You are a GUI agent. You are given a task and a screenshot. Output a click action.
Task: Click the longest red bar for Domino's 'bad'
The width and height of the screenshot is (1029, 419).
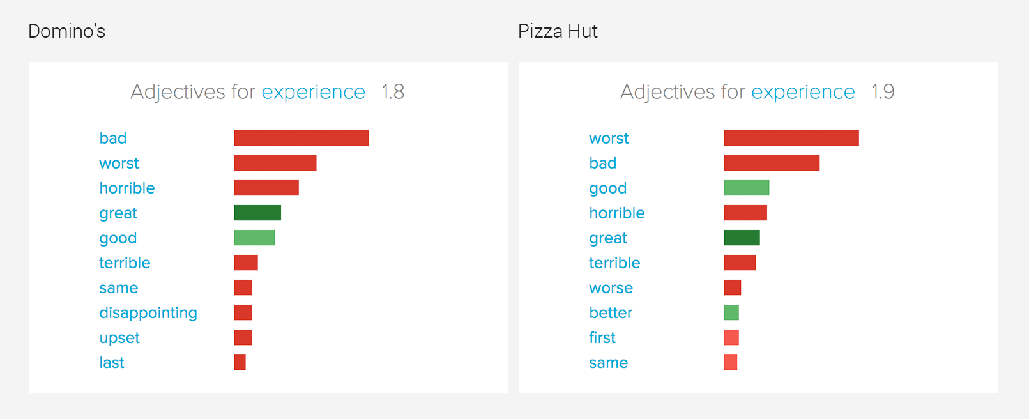[301, 138]
